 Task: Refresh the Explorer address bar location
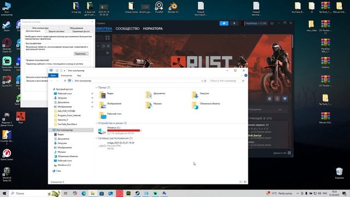pos(206,81)
